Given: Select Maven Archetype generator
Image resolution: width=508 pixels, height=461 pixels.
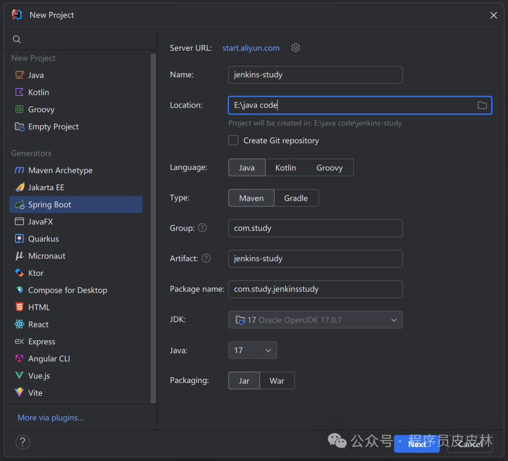Looking at the screenshot, I should click(x=76, y=170).
